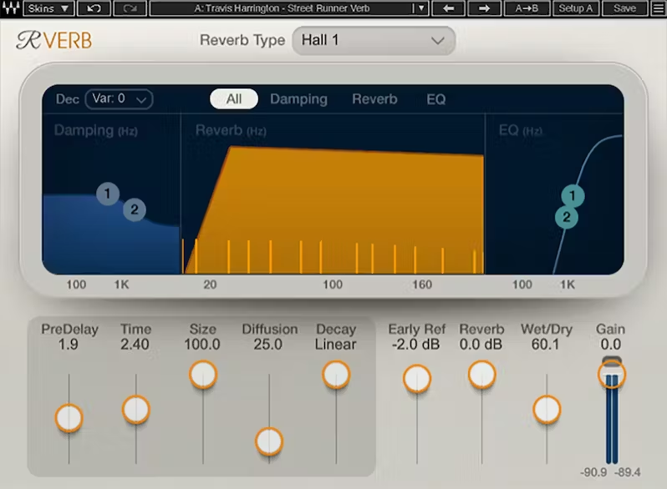This screenshot has height=489, width=667.
Task: Expand the preset list arrow
Action: point(421,8)
